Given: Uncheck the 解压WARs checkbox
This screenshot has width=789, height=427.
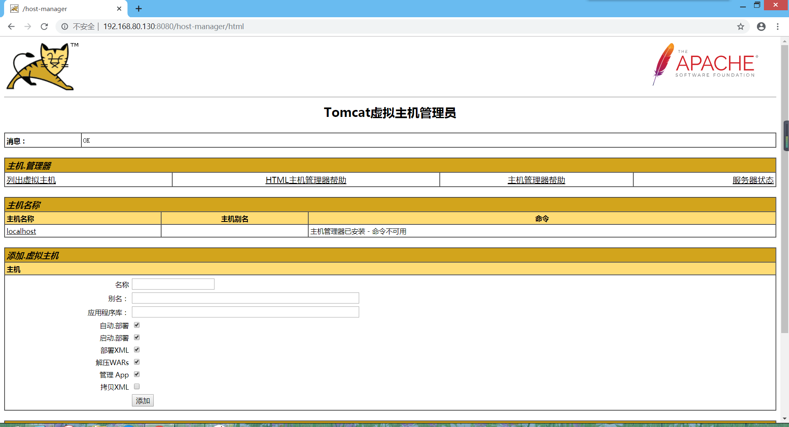Looking at the screenshot, I should 137,362.
